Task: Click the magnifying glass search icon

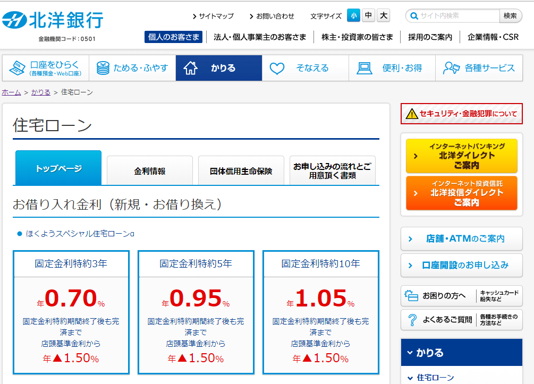Action: click(414, 15)
